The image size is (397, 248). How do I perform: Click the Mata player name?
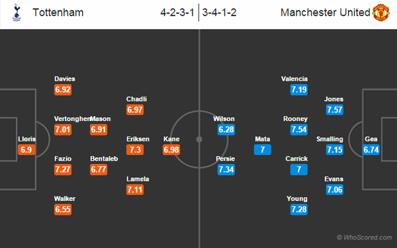click(263, 139)
